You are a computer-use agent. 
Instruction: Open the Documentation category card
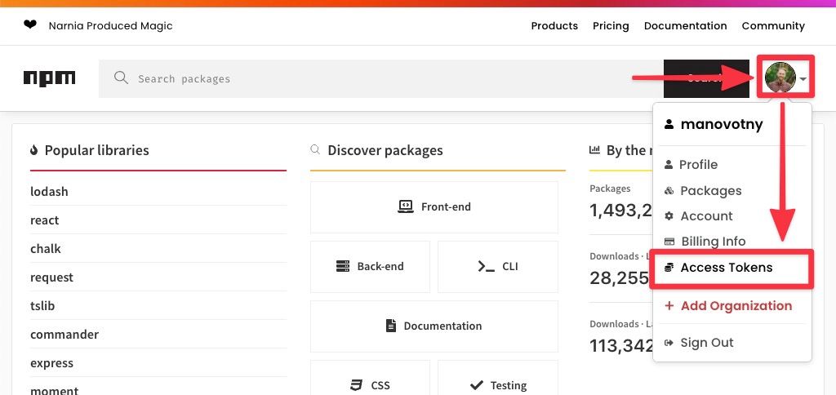(434, 326)
